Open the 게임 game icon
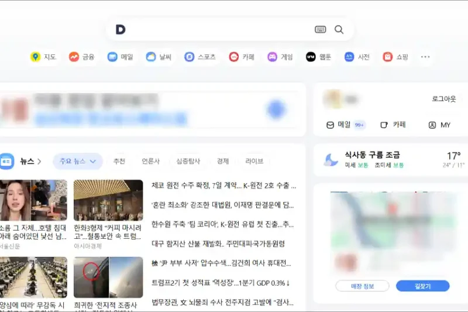Image resolution: width=468 pixels, height=312 pixels. pyautogui.click(x=272, y=57)
